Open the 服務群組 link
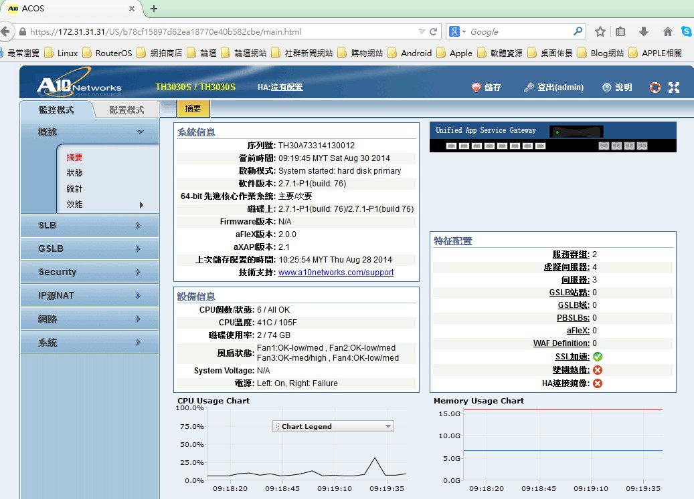This screenshot has width=694, height=499. coord(571,255)
